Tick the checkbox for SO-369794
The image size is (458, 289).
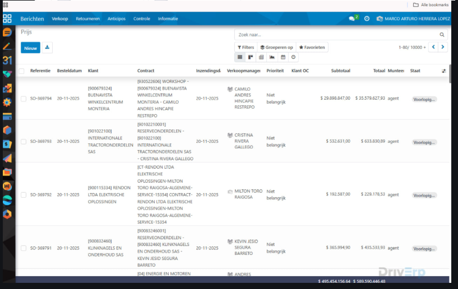24,99
